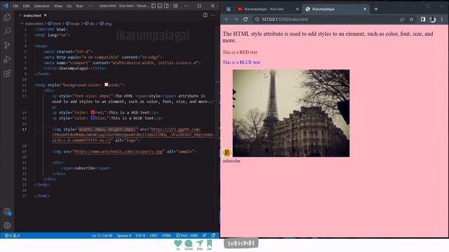Click CRLF end of line status item
Image resolution: width=449 pixels, height=252 pixels.
coord(154,235)
